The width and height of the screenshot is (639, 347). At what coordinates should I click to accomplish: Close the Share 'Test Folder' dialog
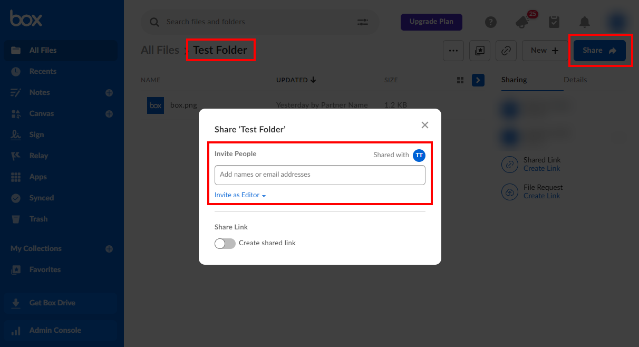coord(425,125)
